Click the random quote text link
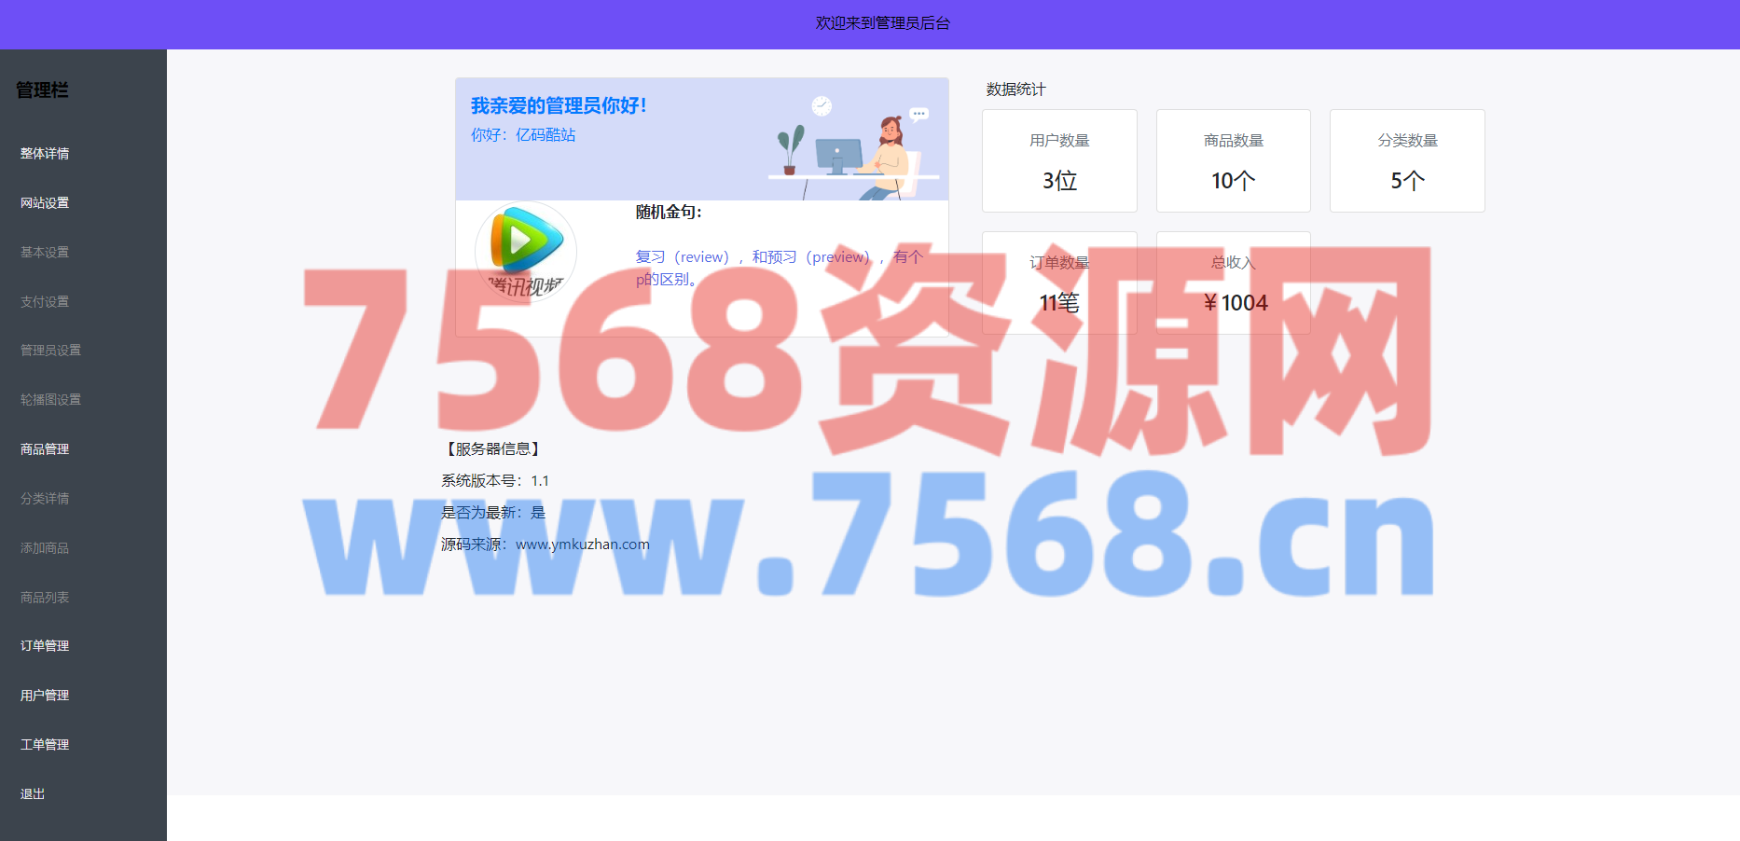Image resolution: width=1740 pixels, height=841 pixels. (779, 268)
